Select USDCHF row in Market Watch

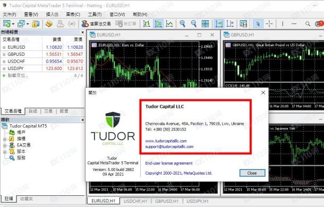[42, 61]
